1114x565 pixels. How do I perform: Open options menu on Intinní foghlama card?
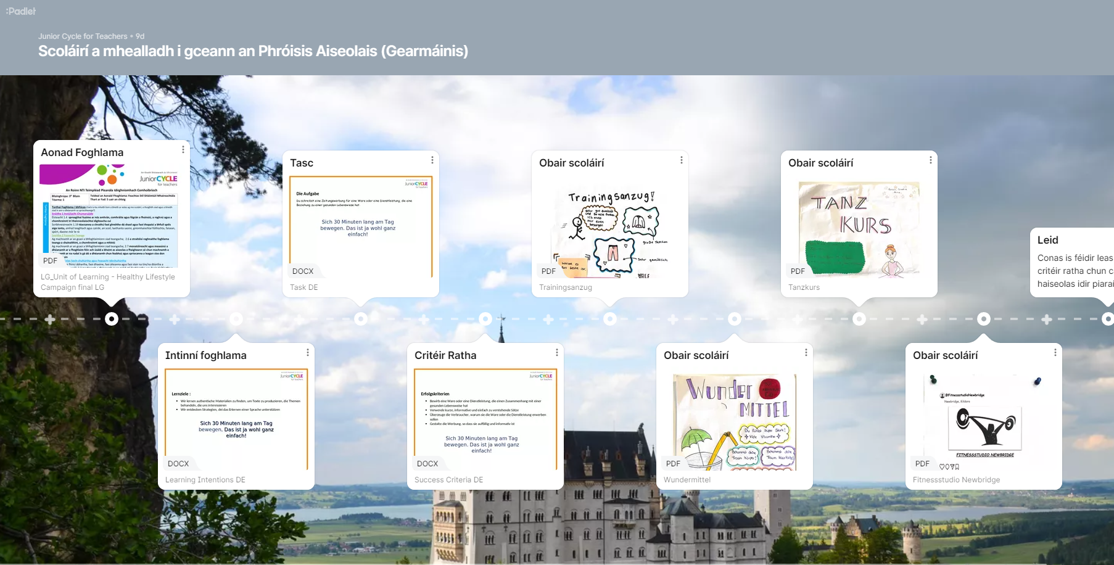[307, 353]
